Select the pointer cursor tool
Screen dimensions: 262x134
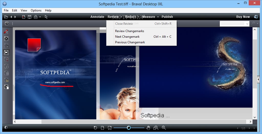pos(46,17)
